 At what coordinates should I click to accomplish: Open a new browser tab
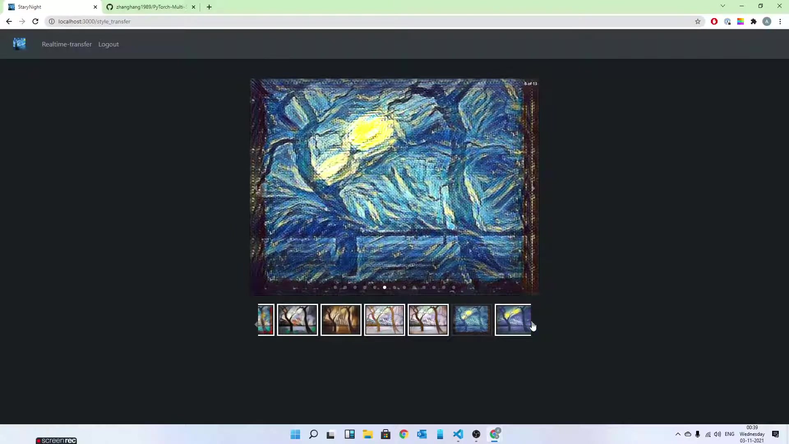(209, 7)
